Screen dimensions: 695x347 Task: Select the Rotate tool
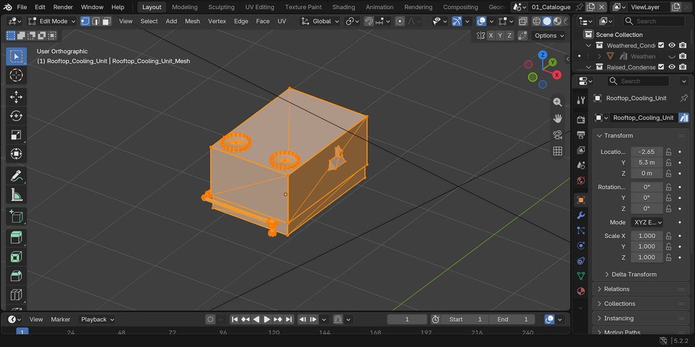(x=16, y=116)
